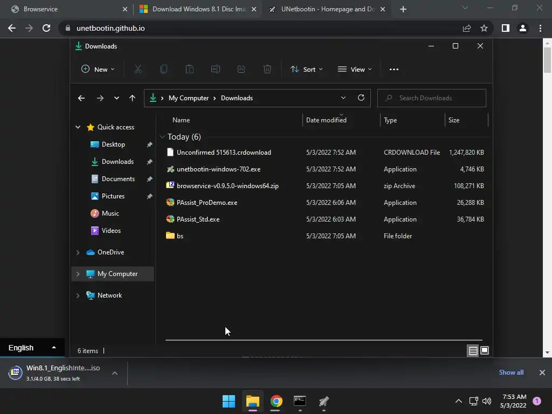552x414 pixels.
Task: Select browservice-v0.9.5.0-windows64.zip file
Action: click(227, 186)
